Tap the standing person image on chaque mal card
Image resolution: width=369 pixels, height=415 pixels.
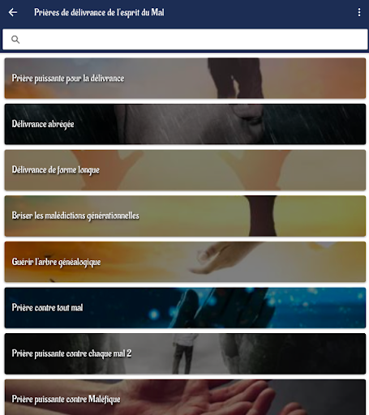pos(185,353)
